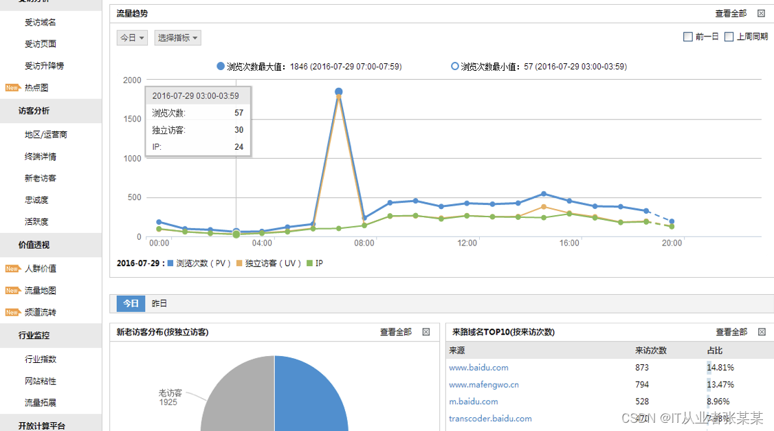Click the New badge beside 流量地图
Screen dimensions: 774x431
point(12,290)
